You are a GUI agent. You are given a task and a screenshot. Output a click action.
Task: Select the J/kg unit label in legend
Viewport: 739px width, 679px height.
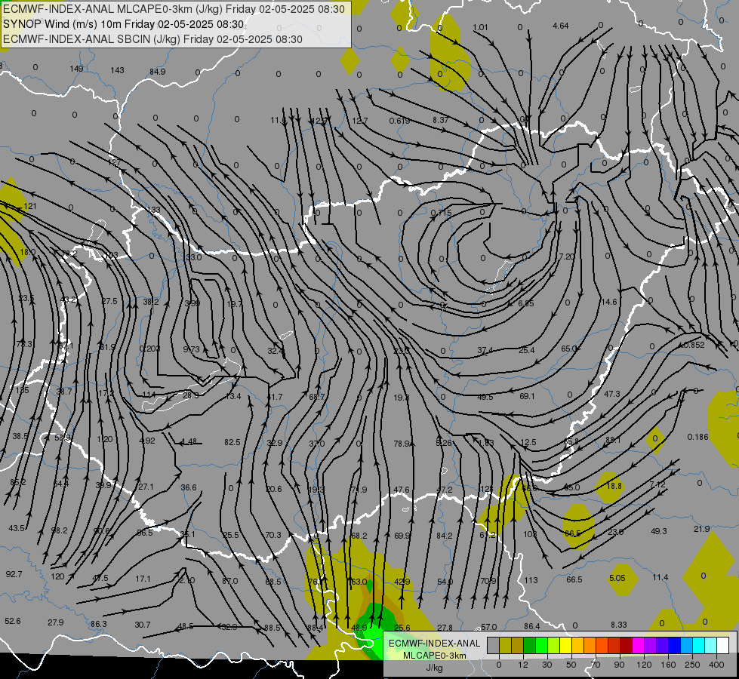[x=435, y=668]
